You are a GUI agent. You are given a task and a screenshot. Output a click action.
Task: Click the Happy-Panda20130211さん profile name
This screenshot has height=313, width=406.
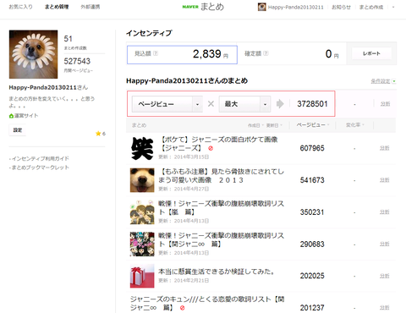[48, 87]
